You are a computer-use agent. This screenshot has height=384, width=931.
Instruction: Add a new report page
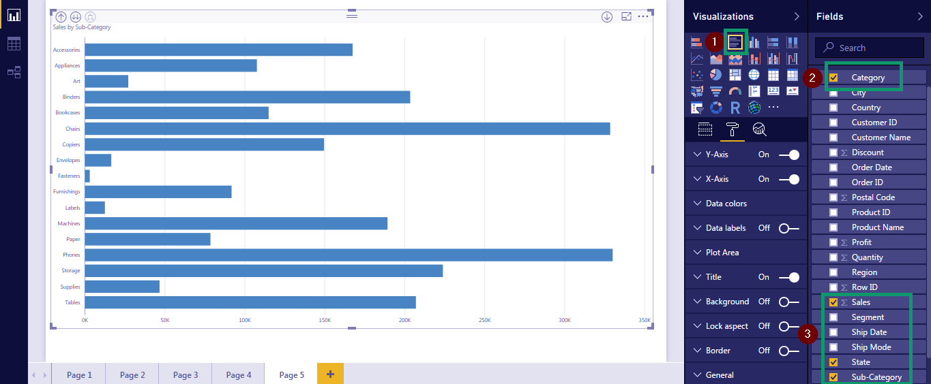click(330, 374)
